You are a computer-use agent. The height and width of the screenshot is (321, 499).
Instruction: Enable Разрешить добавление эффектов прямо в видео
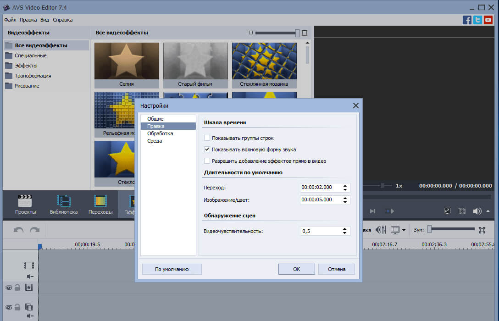(207, 161)
